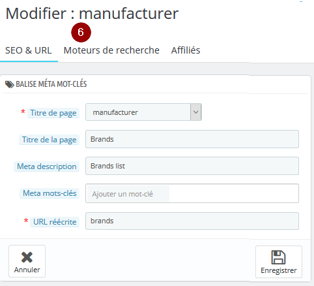The image size is (314, 286).
Task: Click the Annuler button
Action: (x=27, y=261)
